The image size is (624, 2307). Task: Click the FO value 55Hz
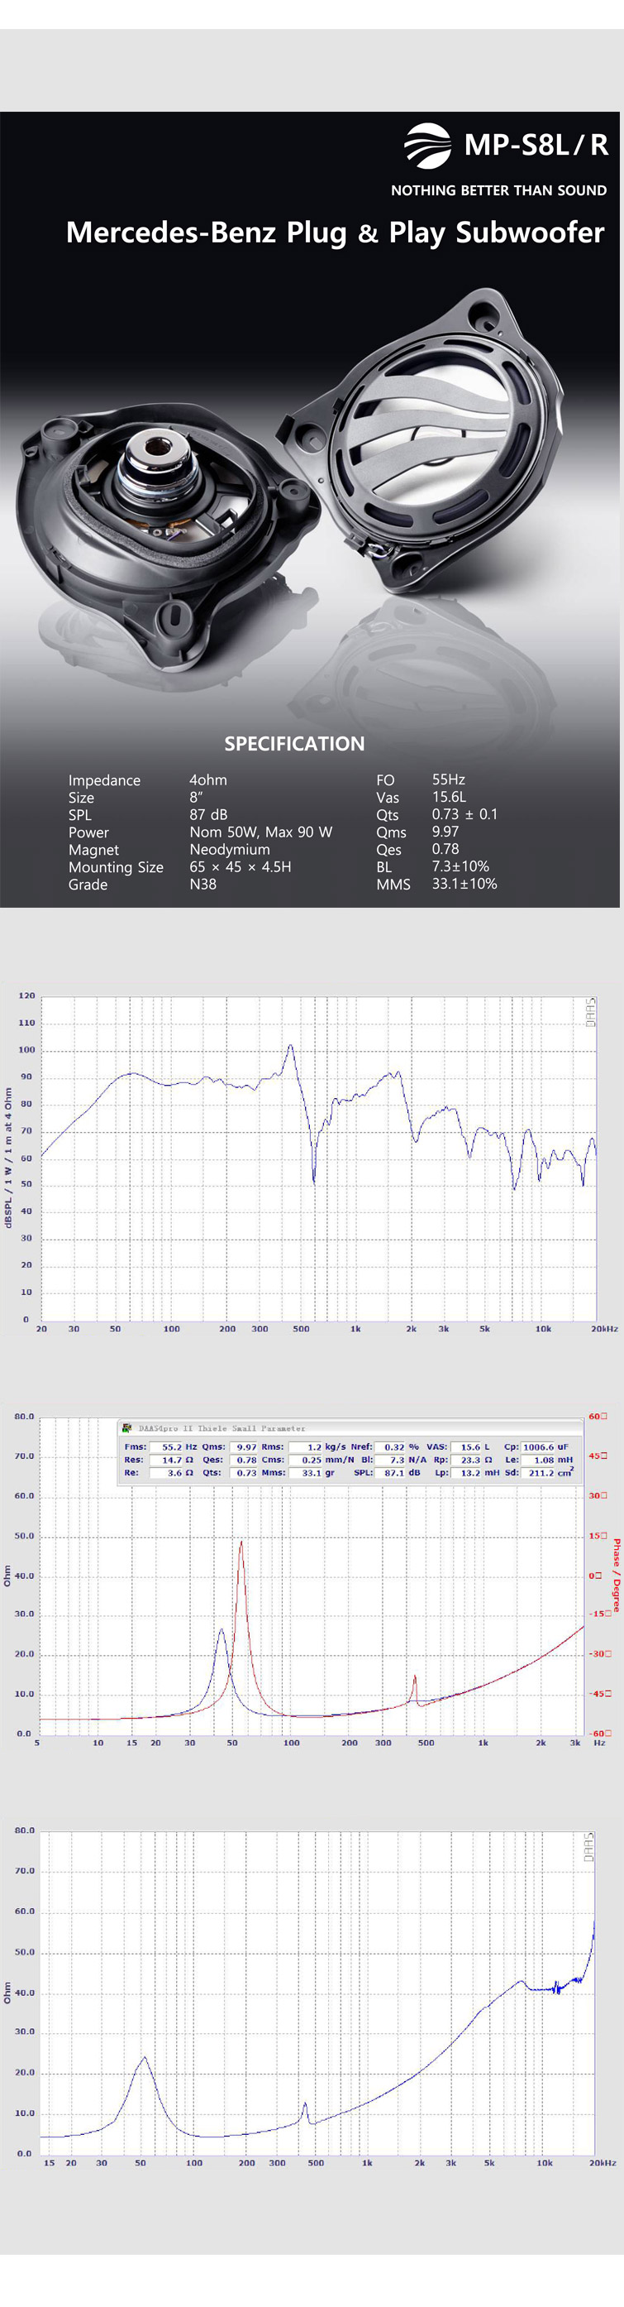tap(449, 779)
